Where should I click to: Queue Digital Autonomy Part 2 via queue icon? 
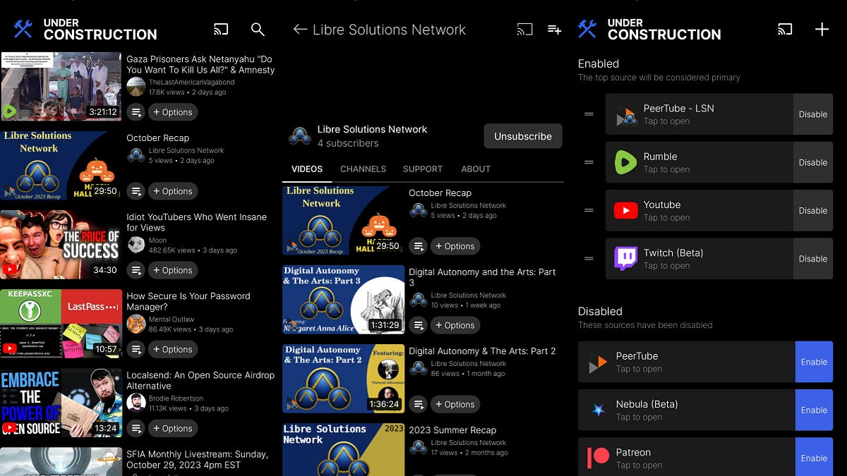(x=419, y=403)
